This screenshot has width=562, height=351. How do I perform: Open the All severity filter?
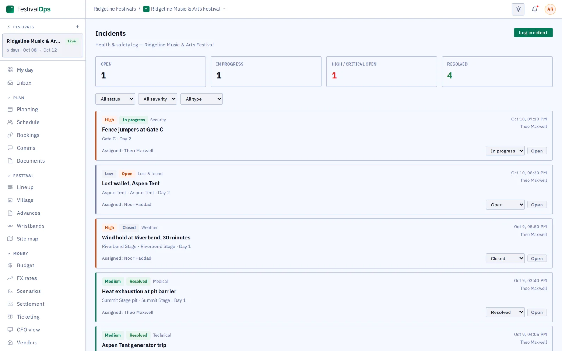tap(157, 99)
